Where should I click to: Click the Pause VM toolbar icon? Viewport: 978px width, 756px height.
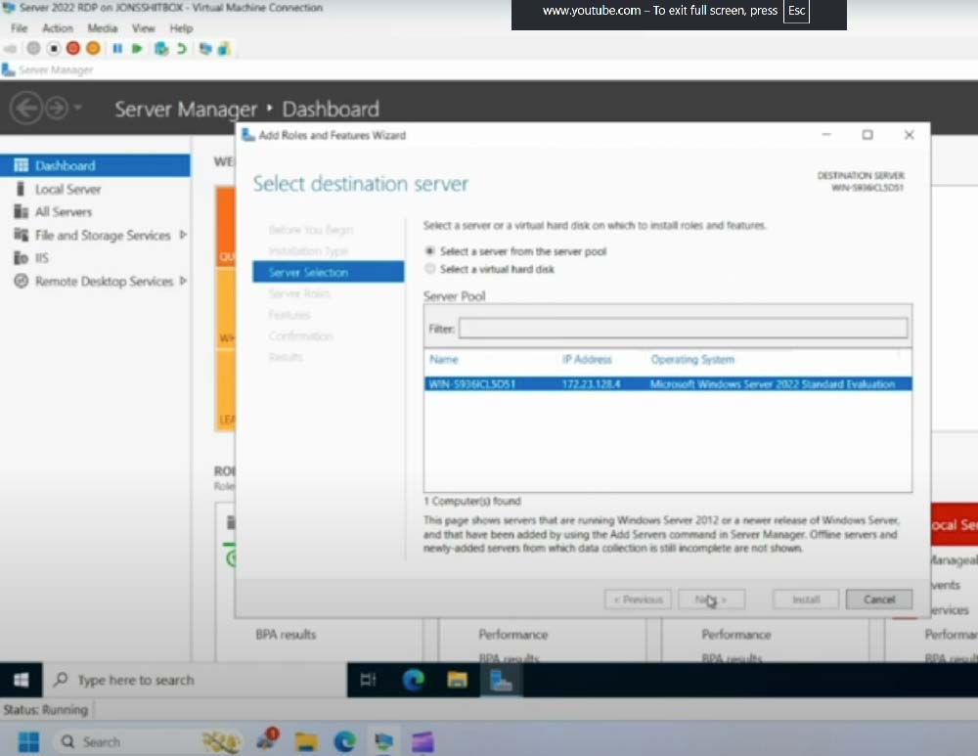click(x=117, y=48)
